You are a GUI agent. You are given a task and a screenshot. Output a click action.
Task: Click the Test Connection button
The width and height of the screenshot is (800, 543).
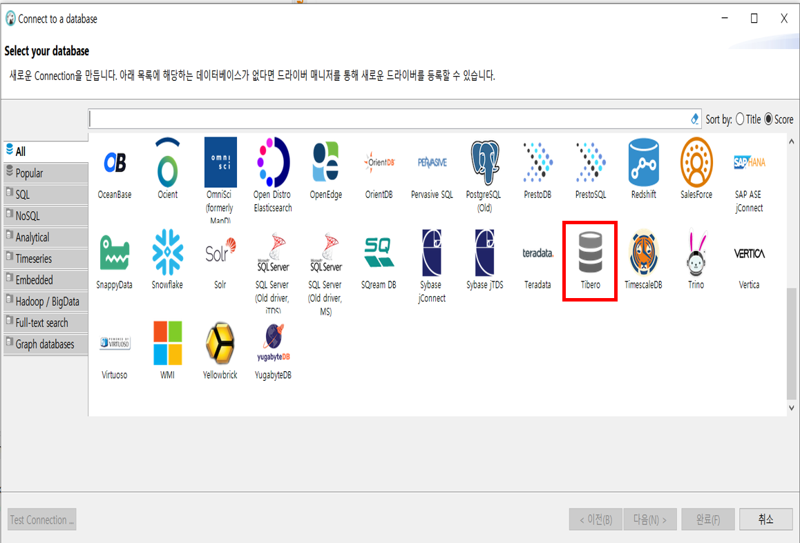[42, 520]
